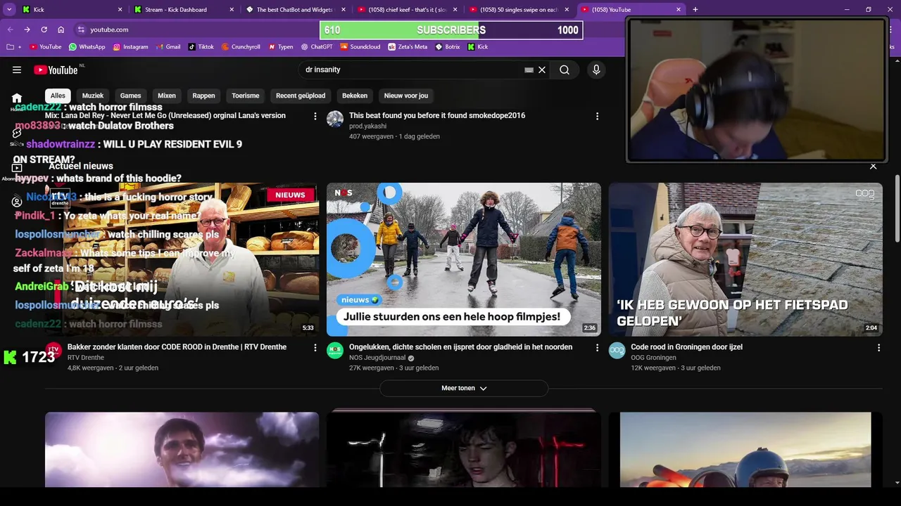Select the Alles filter chip
The width and height of the screenshot is (901, 506).
click(58, 96)
